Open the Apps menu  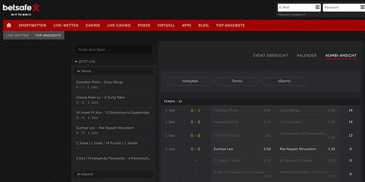click(x=187, y=26)
